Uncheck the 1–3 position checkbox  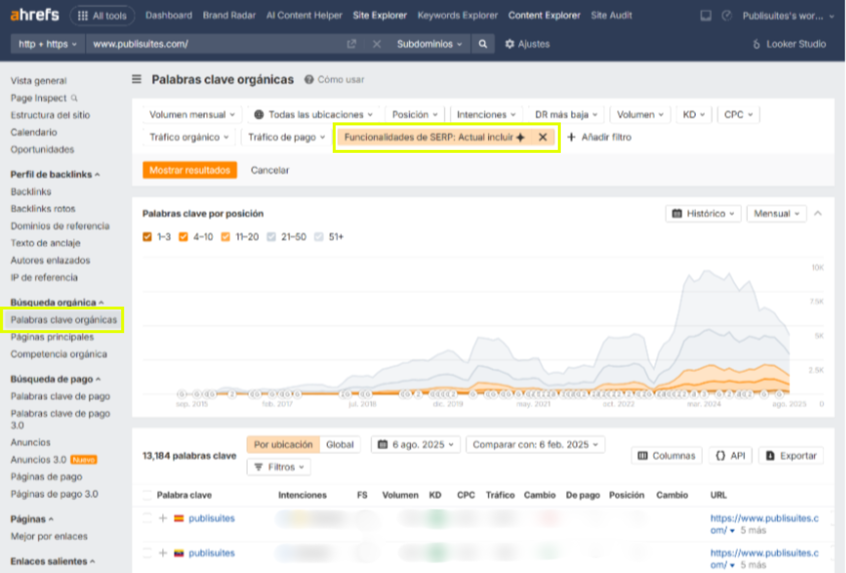point(147,237)
